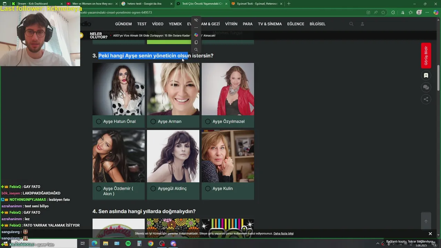Click Task View icon on taskbar
This screenshot has height=248, width=441.
[x=83, y=244]
